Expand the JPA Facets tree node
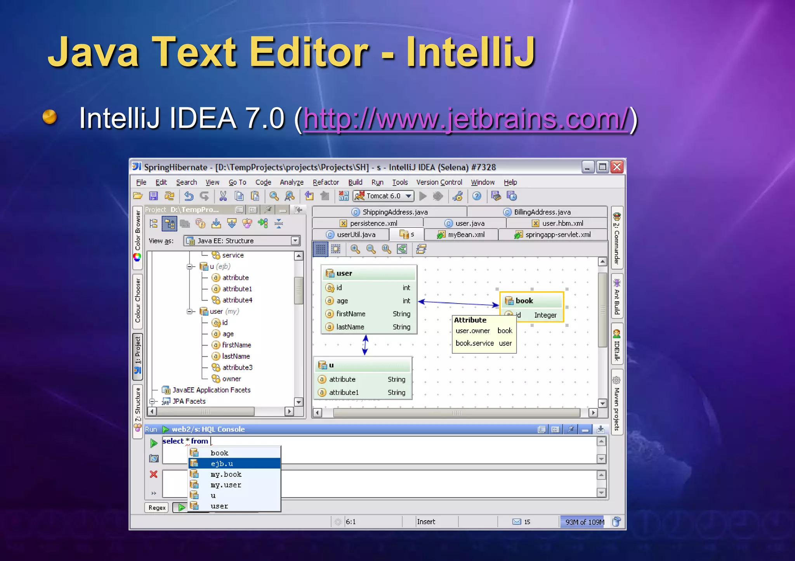795x561 pixels. point(152,401)
